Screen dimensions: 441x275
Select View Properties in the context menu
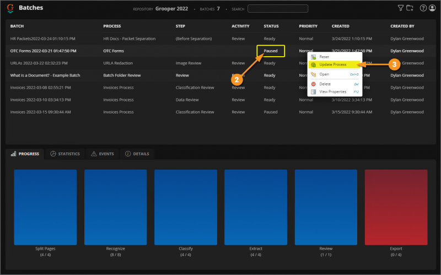tap(332, 91)
